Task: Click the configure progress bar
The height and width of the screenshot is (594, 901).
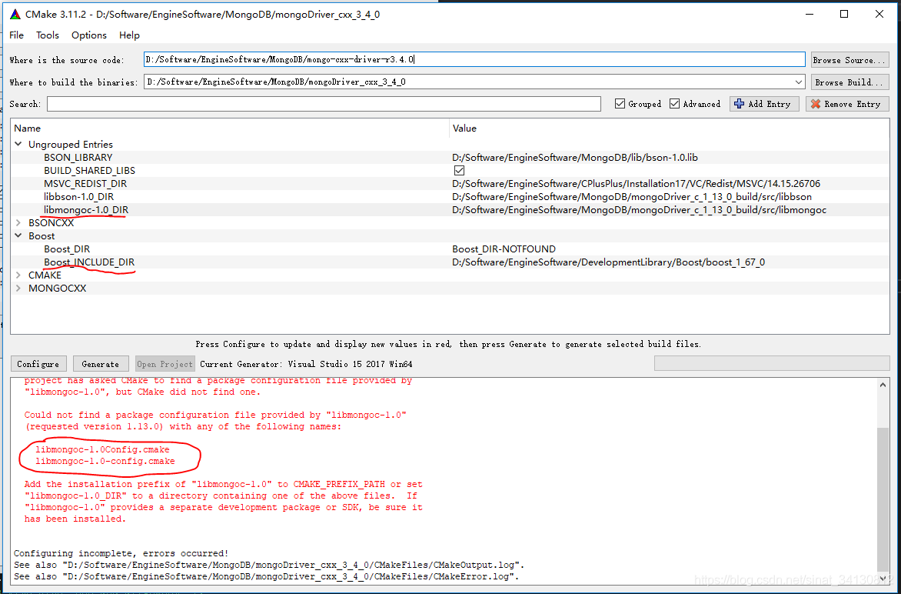Action: tap(772, 363)
